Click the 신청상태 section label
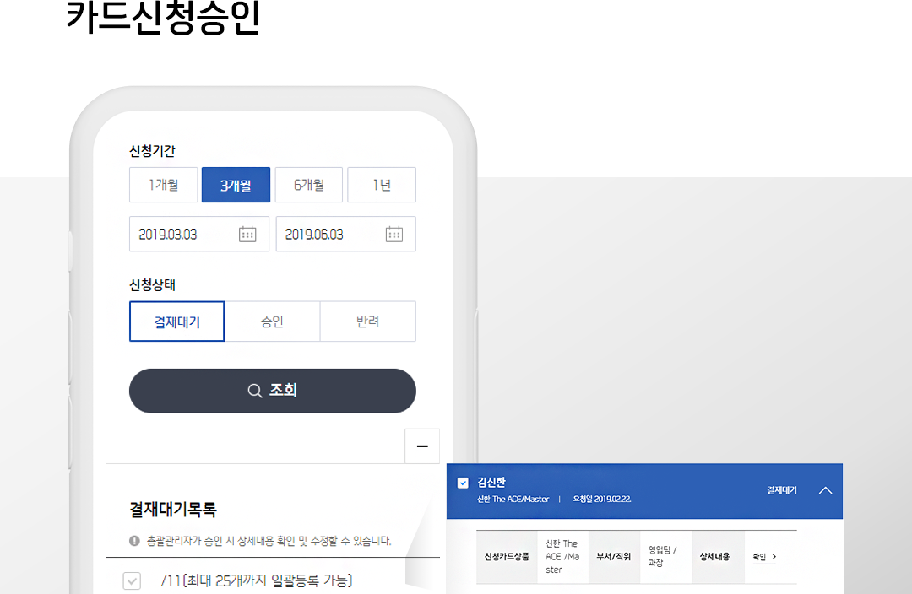The width and height of the screenshot is (912, 594). point(152,285)
